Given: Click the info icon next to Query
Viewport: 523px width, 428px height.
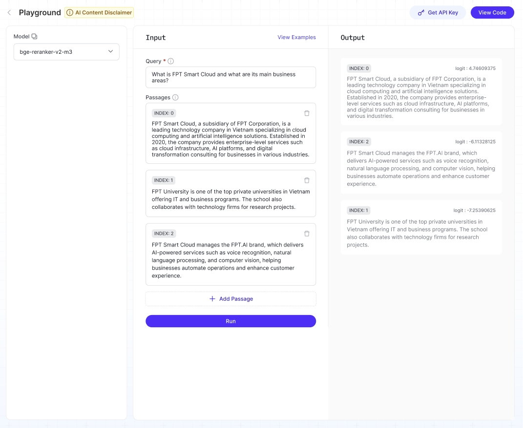Looking at the screenshot, I should coord(171,61).
